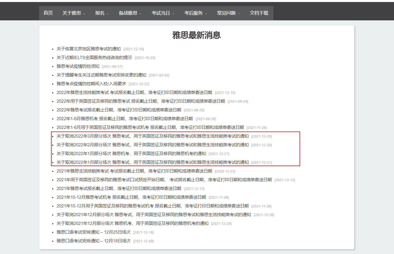The height and width of the screenshot is (254, 394).
Task: Expand the 常见问题 dropdown menu
Action: coord(228,13)
